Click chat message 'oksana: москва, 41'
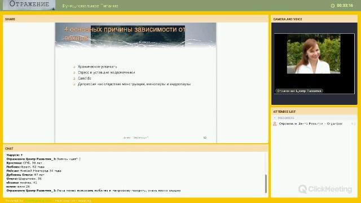 click(x=21, y=183)
